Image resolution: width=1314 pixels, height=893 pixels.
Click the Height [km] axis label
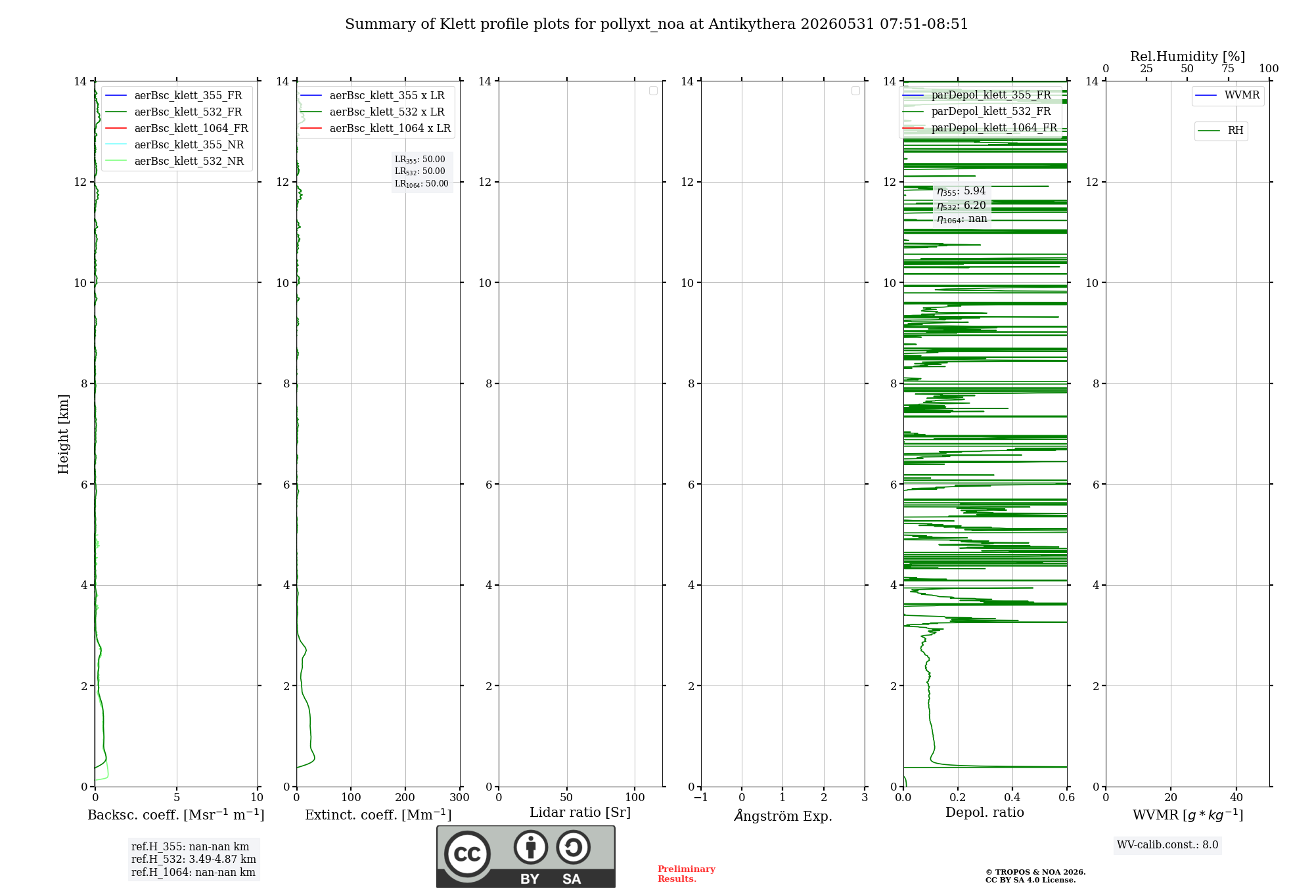[x=63, y=434]
